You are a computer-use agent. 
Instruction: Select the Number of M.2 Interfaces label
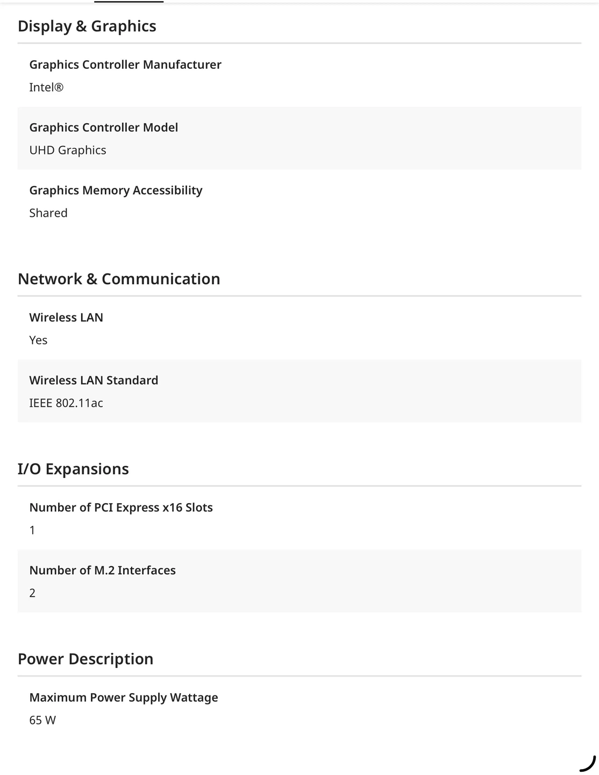coord(102,570)
